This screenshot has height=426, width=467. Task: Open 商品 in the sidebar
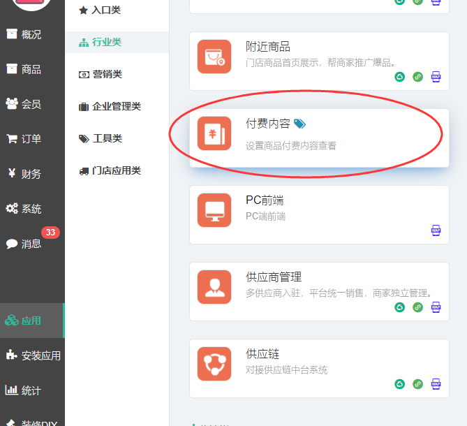(x=32, y=69)
